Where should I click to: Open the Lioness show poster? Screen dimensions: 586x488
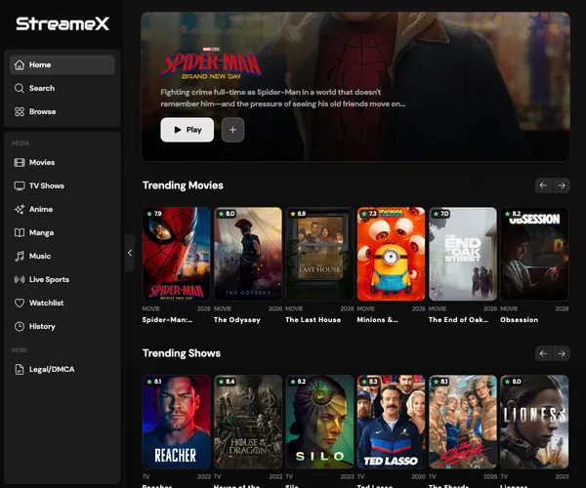coord(534,422)
